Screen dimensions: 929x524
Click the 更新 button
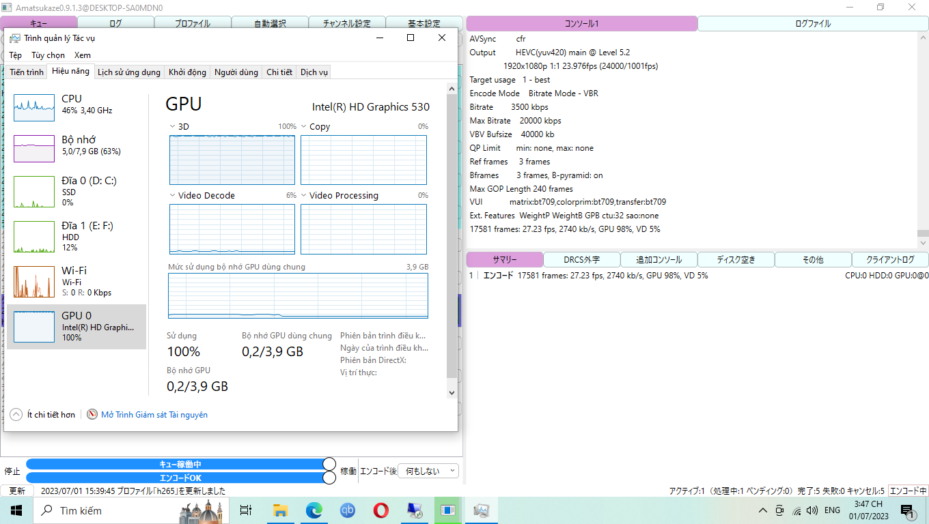(x=17, y=491)
